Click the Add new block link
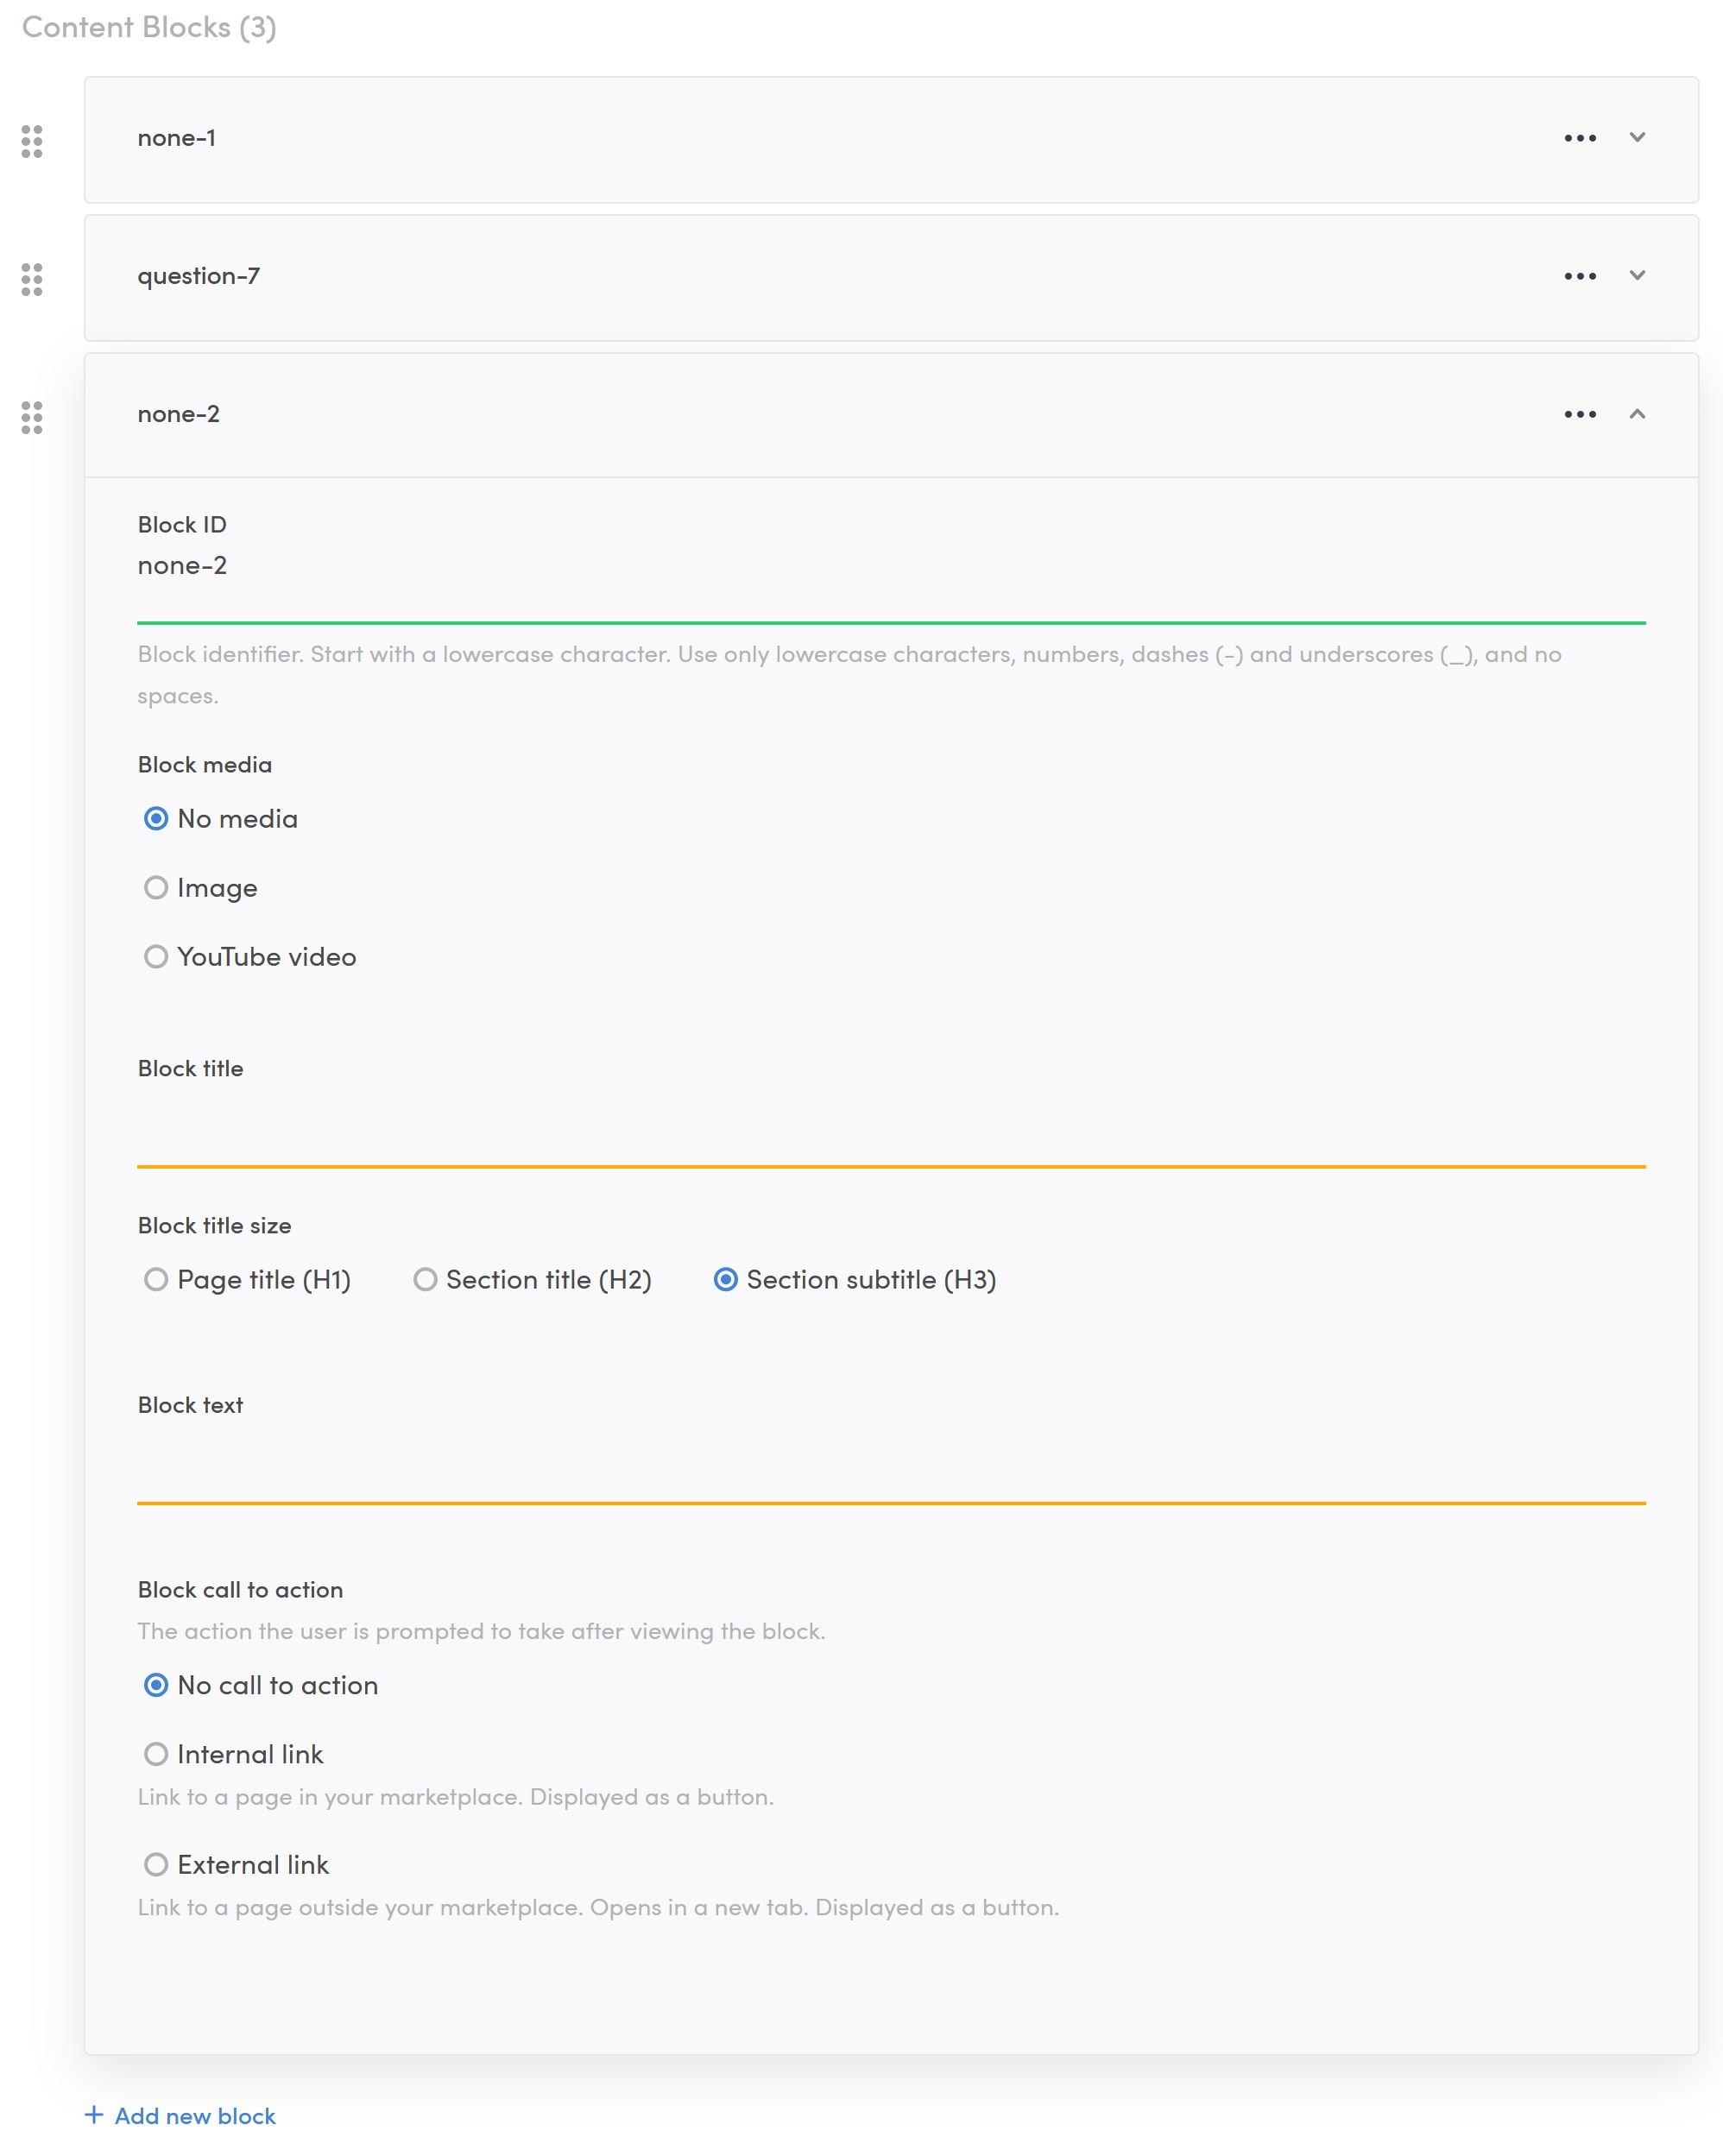 pyautogui.click(x=195, y=2116)
